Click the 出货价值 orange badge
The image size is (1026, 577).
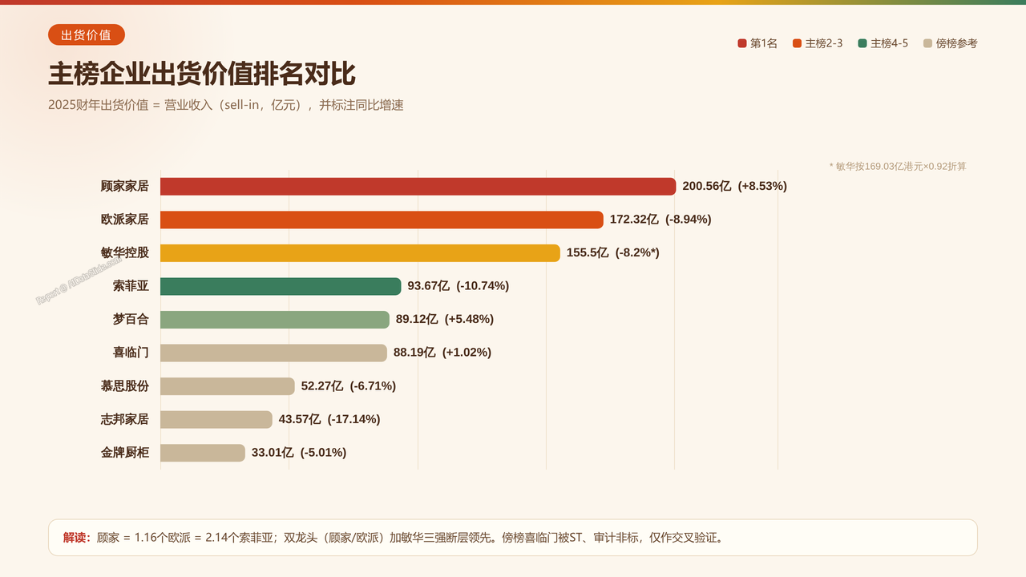[x=87, y=34]
